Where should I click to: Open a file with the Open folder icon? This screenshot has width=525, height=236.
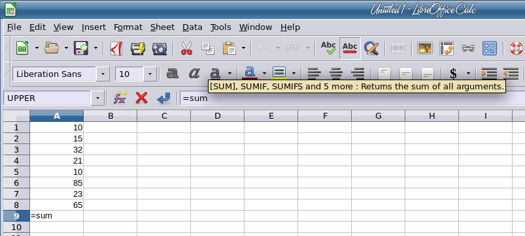tap(52, 48)
